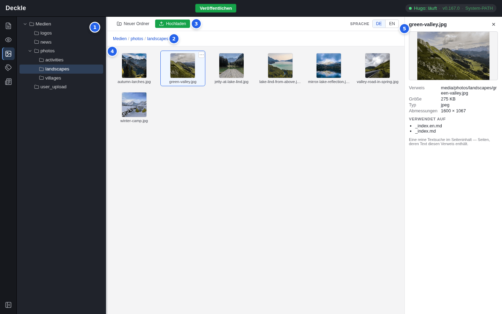Select the user_upload folder in tree
The image size is (502, 314).
(x=61, y=87)
